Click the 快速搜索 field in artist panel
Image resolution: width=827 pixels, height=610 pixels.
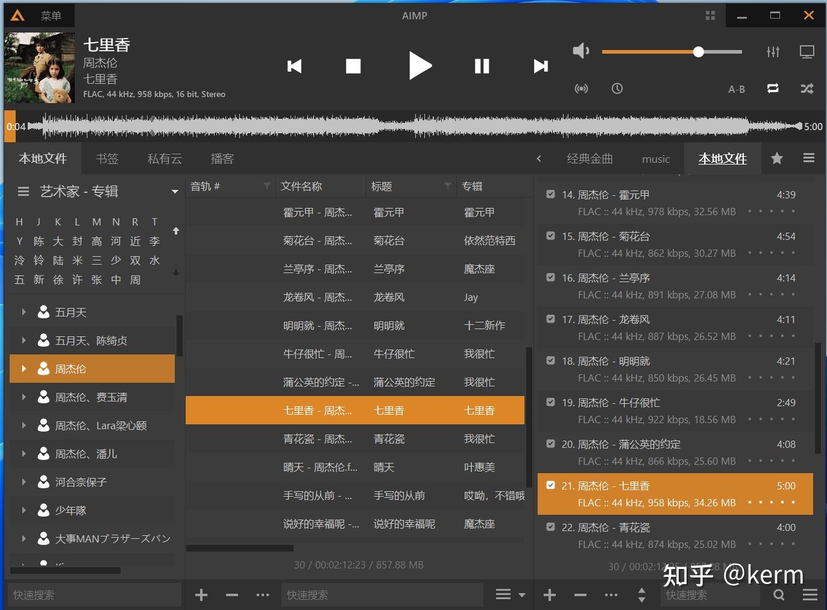[x=94, y=595]
